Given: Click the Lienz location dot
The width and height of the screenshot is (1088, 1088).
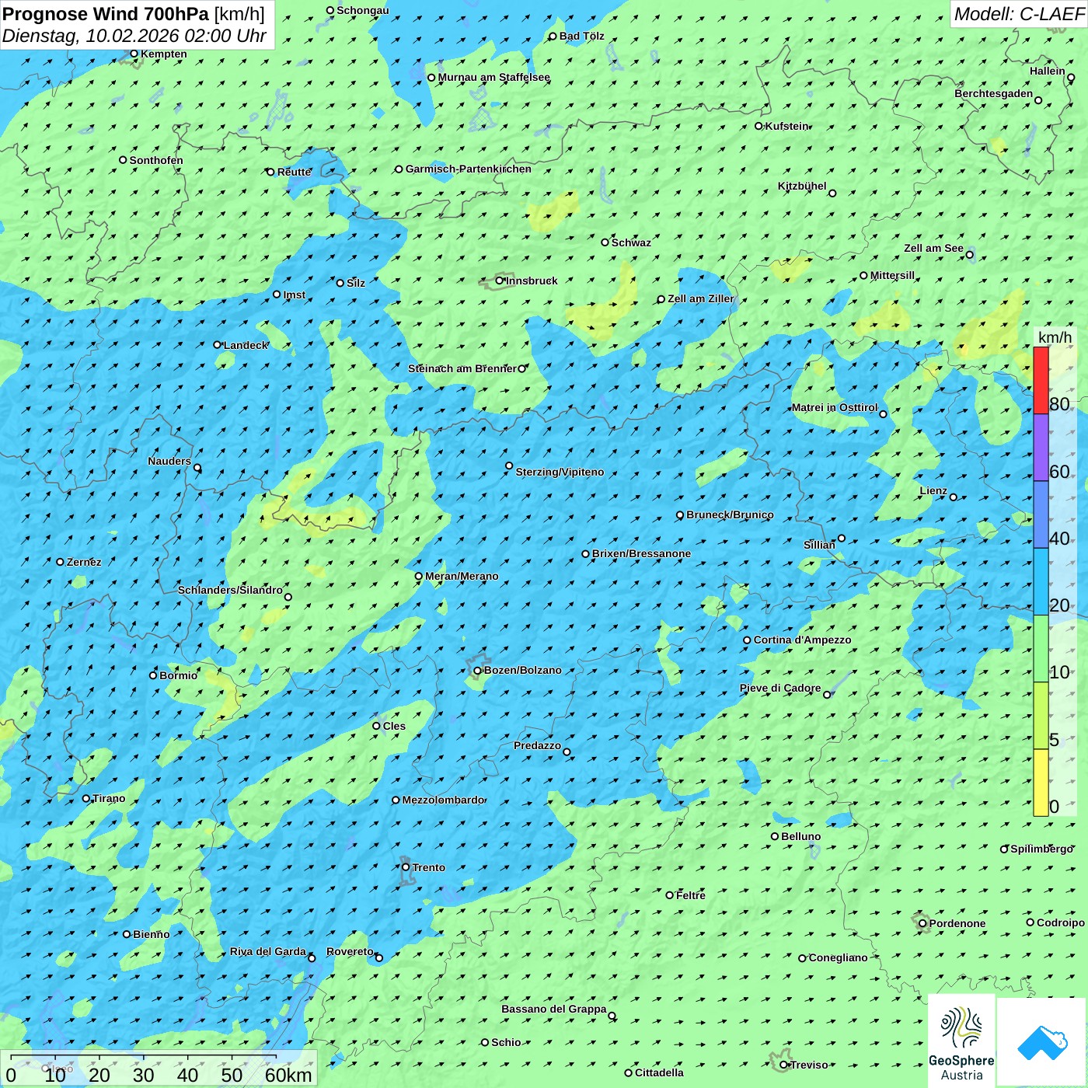Looking at the screenshot, I should (x=954, y=497).
